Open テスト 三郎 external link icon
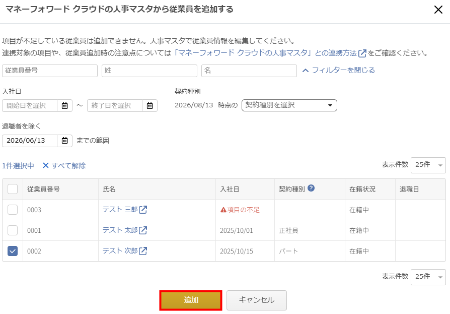Image resolution: width=450 pixels, height=314 pixels. 143,210
